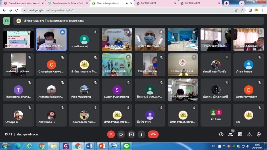This screenshot has height=150, width=267.
Task: Toggle the camera on or off
Action: (121, 134)
